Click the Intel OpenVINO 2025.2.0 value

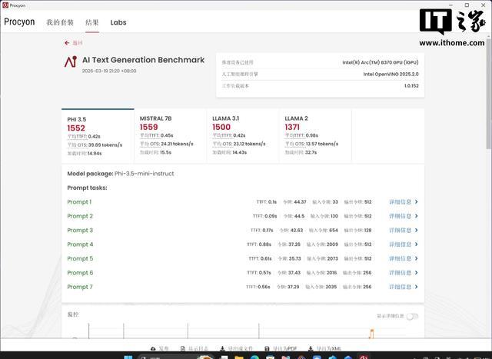pos(391,74)
